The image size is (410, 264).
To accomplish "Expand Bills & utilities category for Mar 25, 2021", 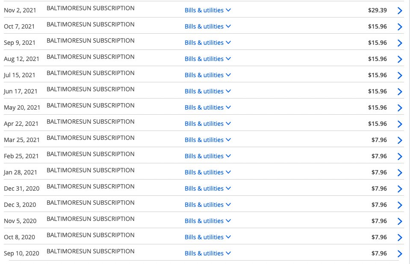I will pyautogui.click(x=208, y=140).
